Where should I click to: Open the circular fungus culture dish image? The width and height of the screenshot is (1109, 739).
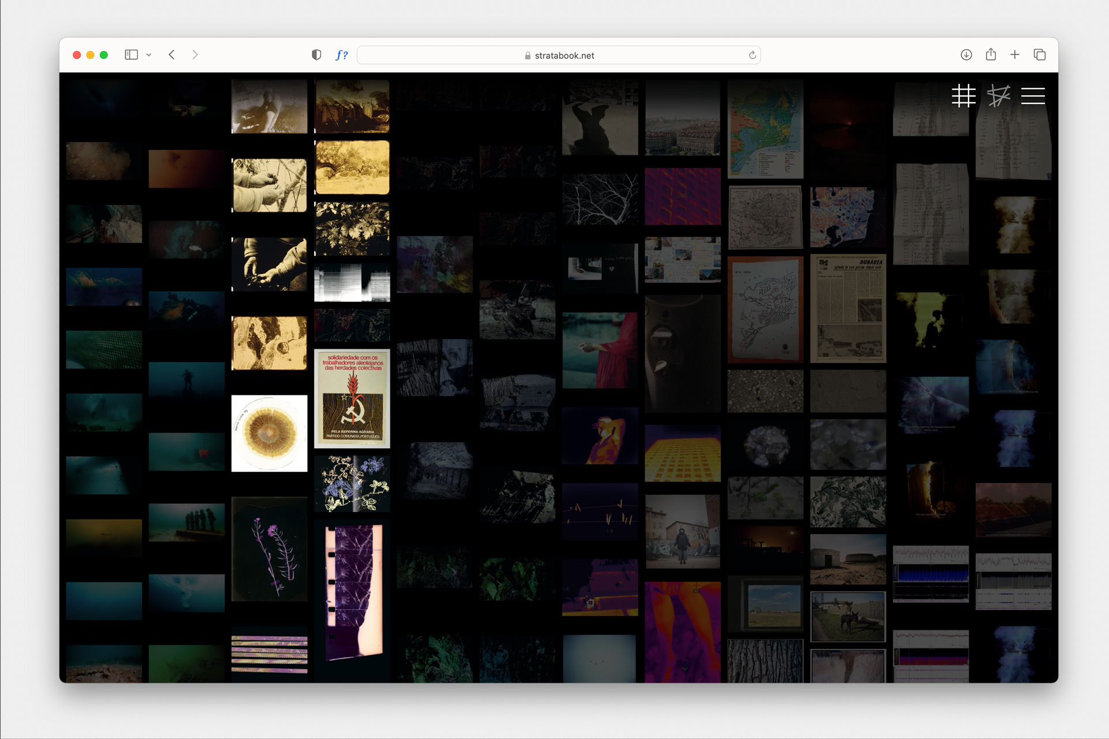[269, 433]
